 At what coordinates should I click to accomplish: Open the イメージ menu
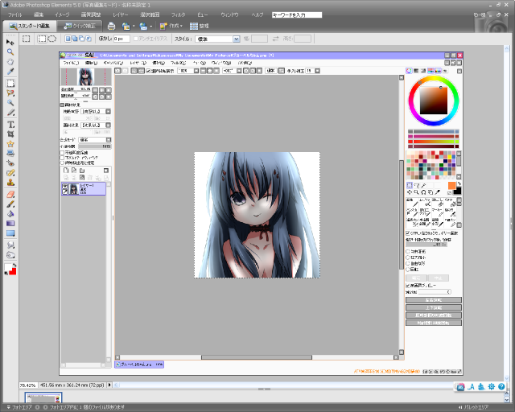coord(62,14)
